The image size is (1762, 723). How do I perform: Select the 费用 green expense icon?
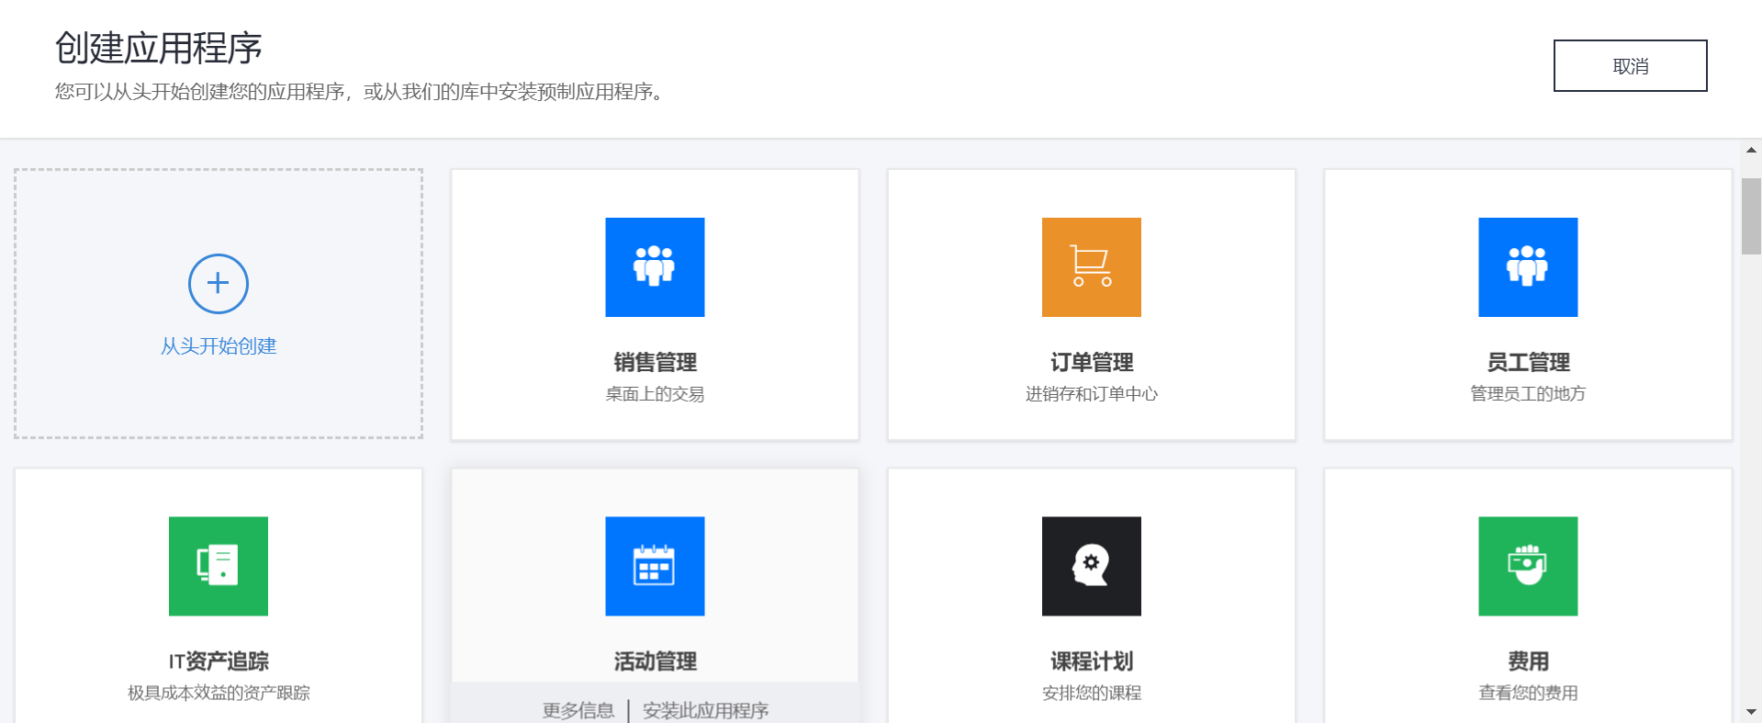(x=1528, y=566)
